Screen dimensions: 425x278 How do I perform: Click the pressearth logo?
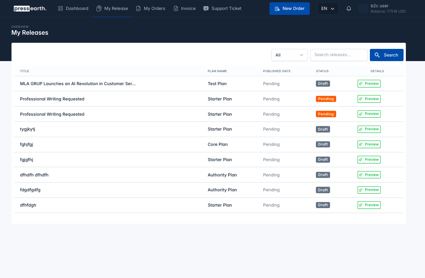coord(30,8)
